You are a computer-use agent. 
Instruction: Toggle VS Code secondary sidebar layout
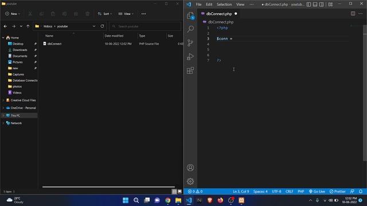pyautogui.click(x=321, y=4)
